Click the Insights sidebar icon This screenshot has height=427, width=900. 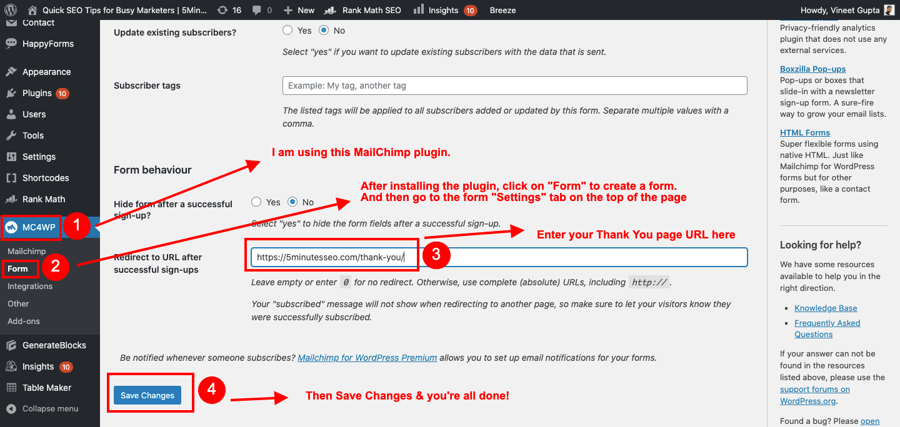[11, 366]
